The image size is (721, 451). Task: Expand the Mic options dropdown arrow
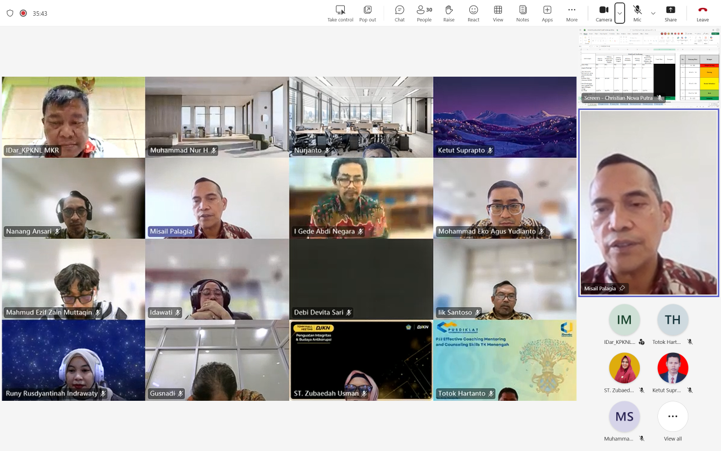[x=653, y=13]
